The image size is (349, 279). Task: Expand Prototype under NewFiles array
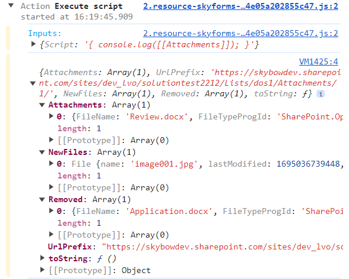[51, 187]
